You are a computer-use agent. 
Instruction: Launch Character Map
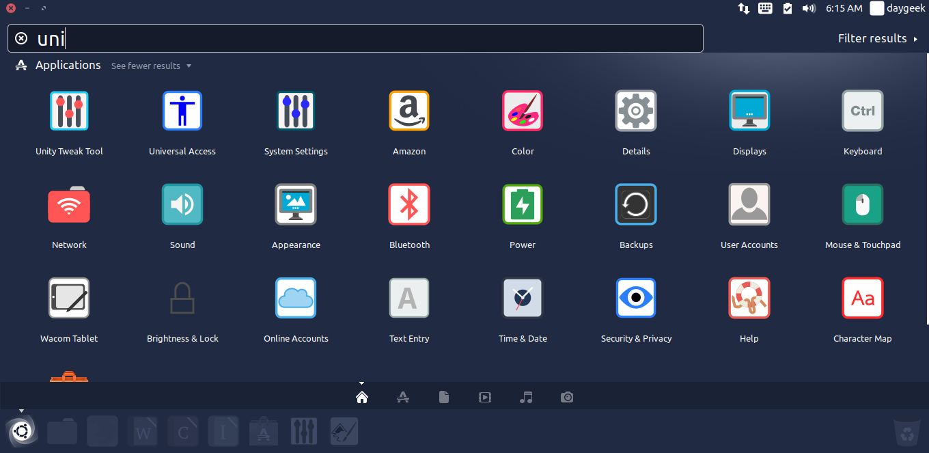pyautogui.click(x=863, y=298)
